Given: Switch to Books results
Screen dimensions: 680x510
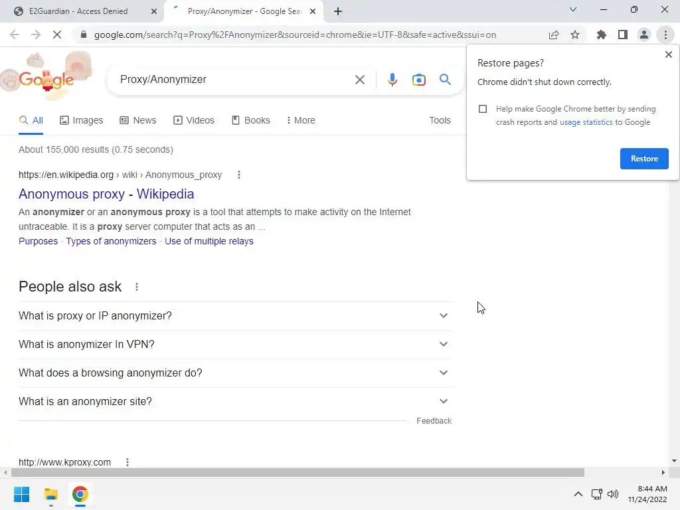Looking at the screenshot, I should [x=250, y=120].
